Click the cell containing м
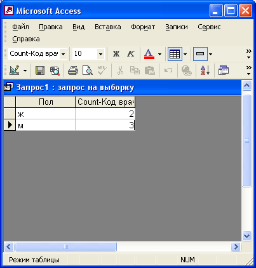Image resolution: width=256 pixels, height=268 pixels. (46, 125)
